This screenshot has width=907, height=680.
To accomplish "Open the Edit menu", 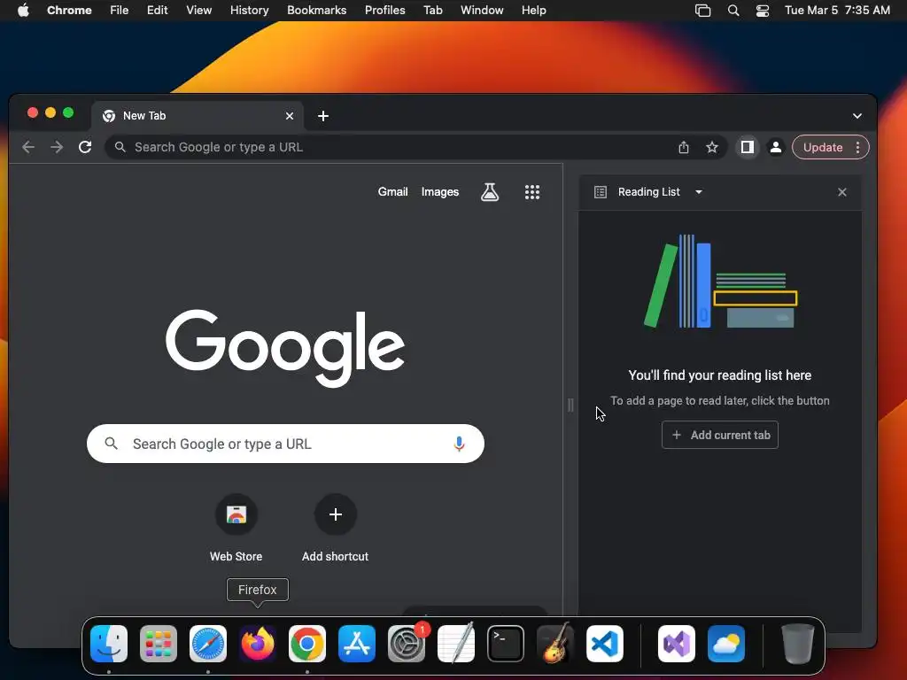I will [x=158, y=11].
